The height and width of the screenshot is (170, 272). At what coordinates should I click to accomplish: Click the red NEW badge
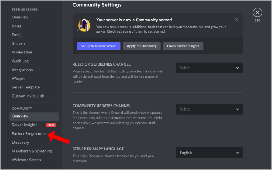(x=51, y=125)
